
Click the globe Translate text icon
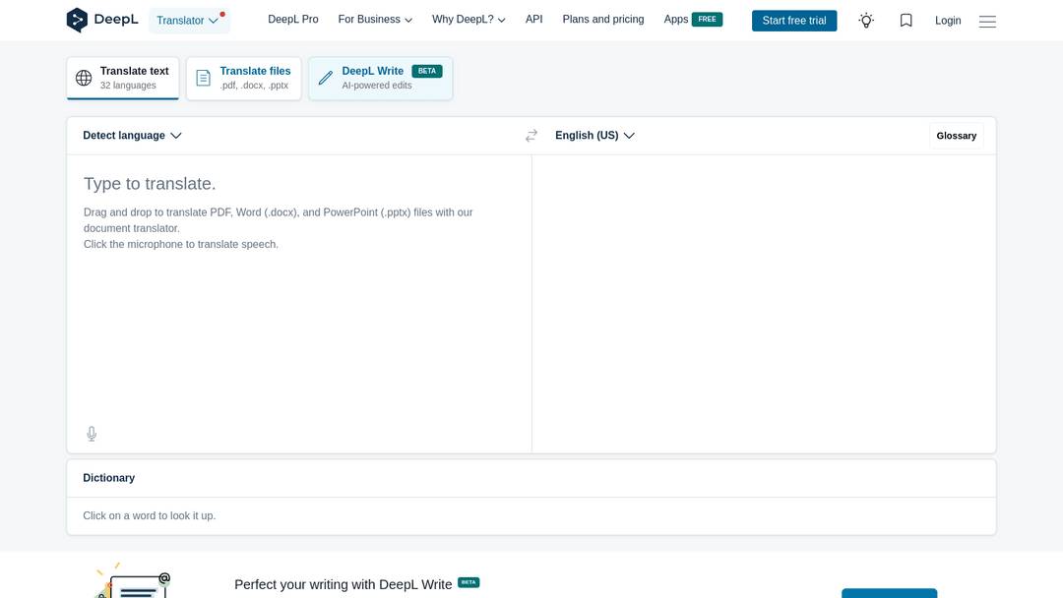[x=84, y=78]
